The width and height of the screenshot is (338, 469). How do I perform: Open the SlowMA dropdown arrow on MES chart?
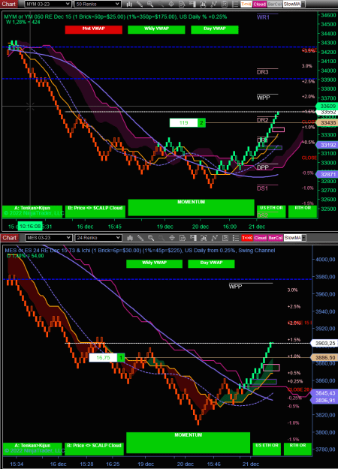click(304, 238)
